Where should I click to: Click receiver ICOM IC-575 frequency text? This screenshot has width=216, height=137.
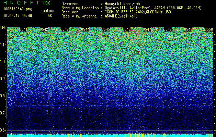138,12
